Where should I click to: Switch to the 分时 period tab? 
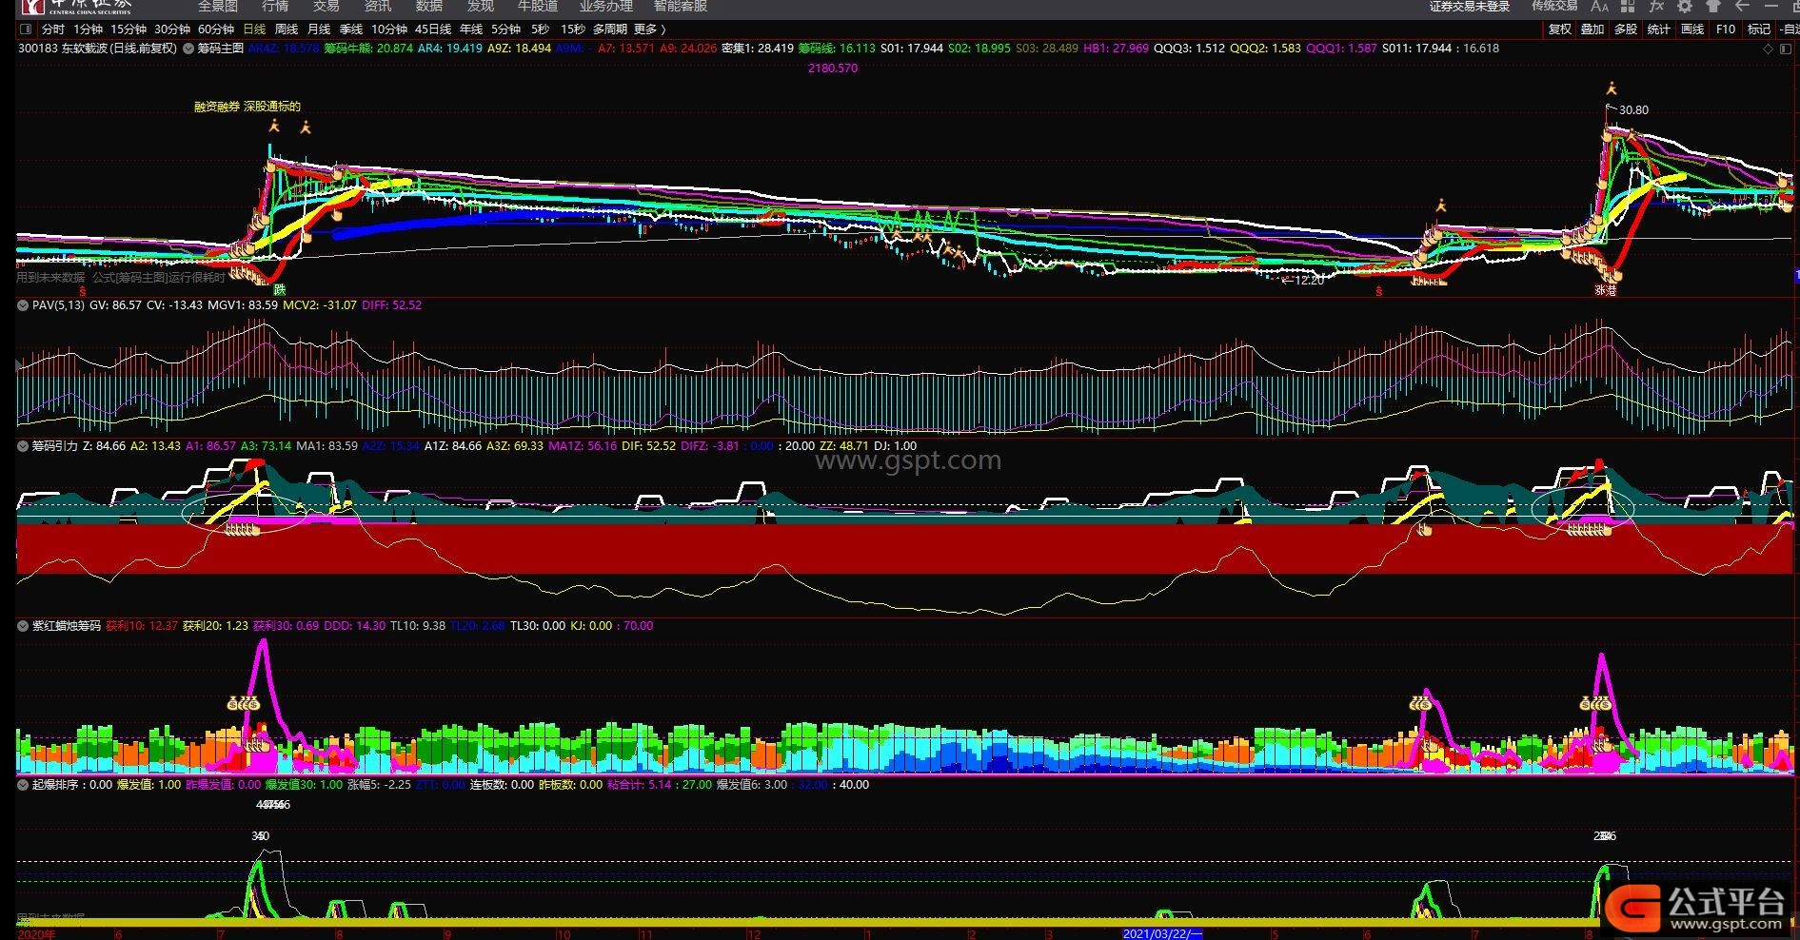click(x=53, y=29)
